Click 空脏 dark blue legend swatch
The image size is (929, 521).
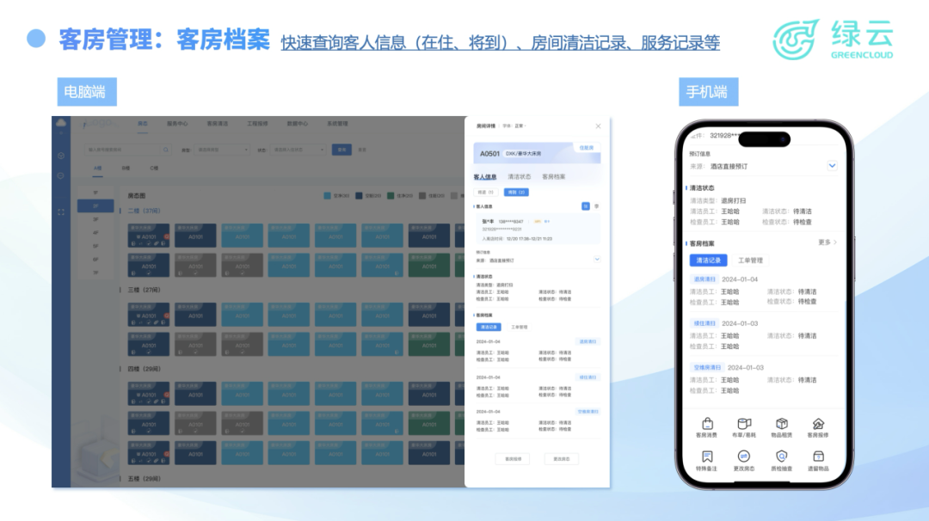tap(359, 195)
